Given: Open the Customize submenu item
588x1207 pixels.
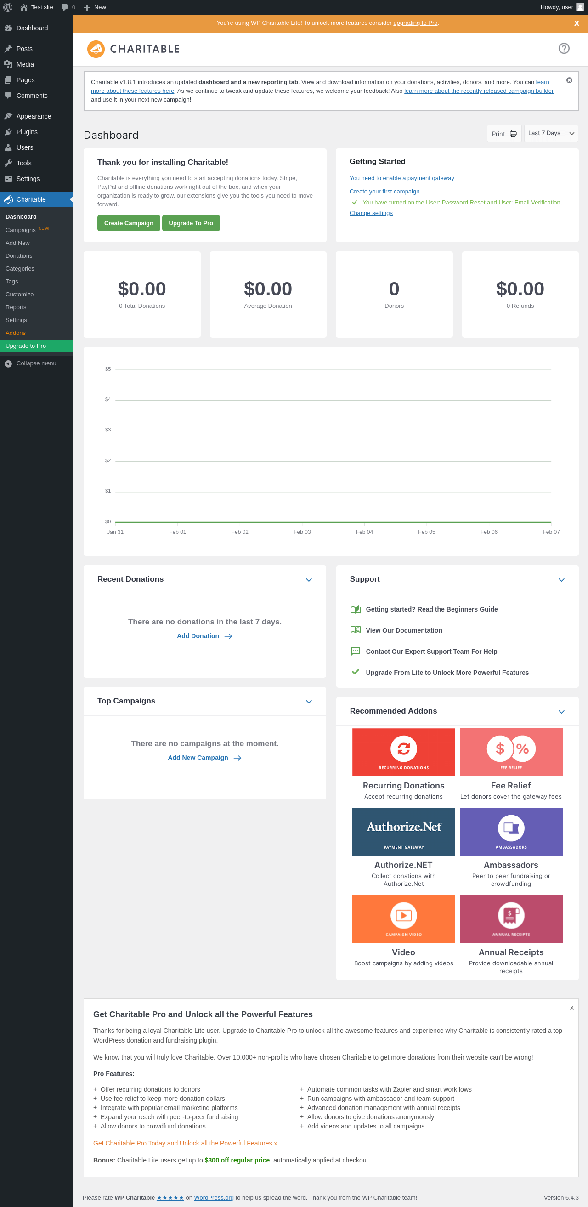Looking at the screenshot, I should pyautogui.click(x=37, y=294).
